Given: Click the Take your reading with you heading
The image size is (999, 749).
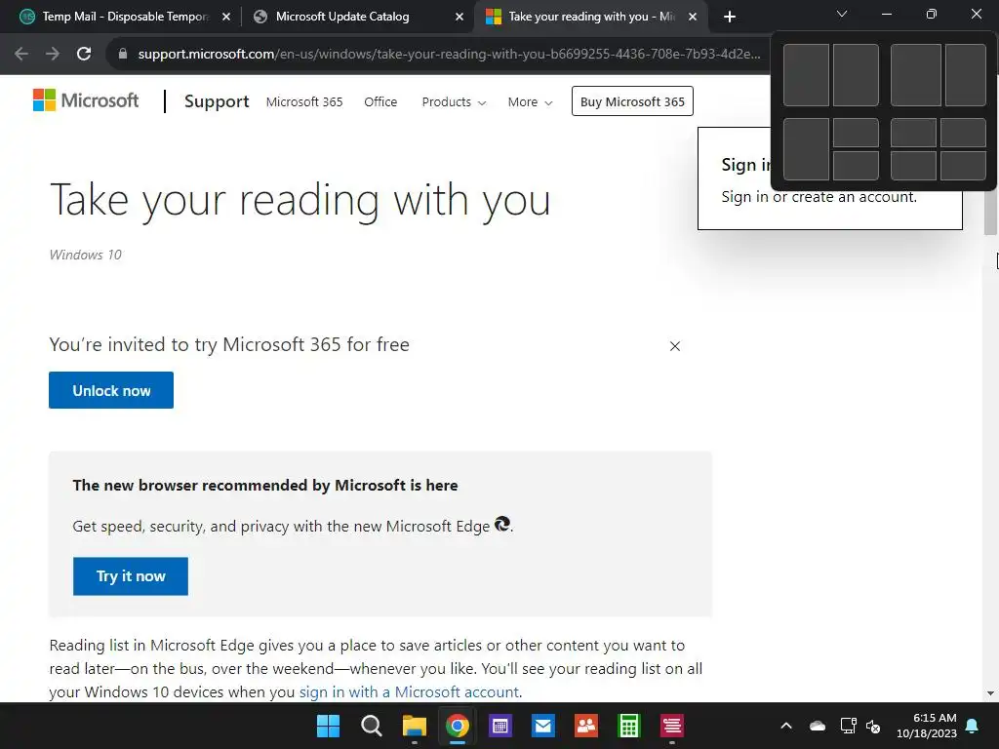Looking at the screenshot, I should point(300,200).
